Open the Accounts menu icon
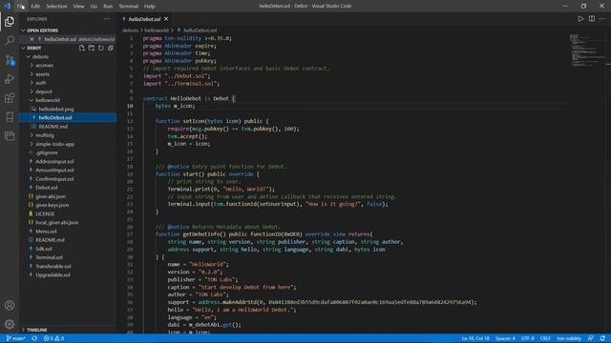Screen dimensions: 611x343 click(x=10, y=305)
